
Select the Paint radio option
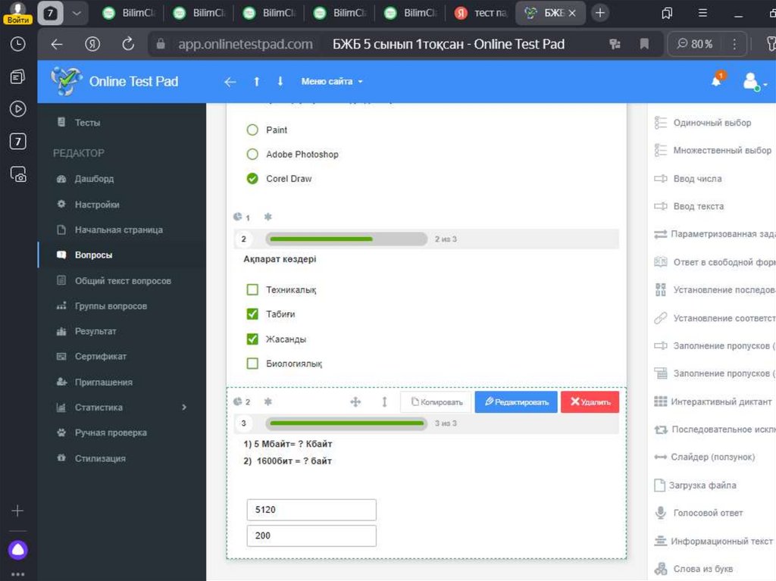point(252,130)
